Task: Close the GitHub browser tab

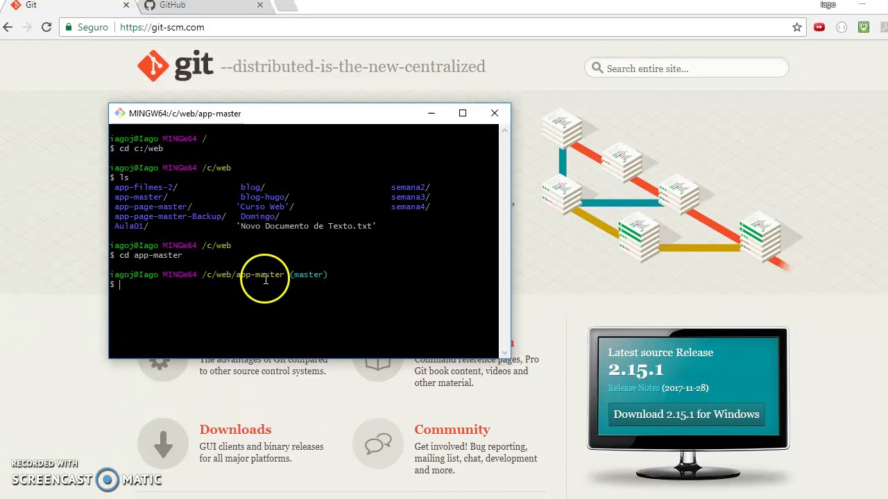Action: (x=260, y=5)
